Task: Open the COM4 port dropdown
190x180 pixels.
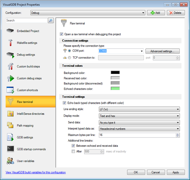Action: 121,51
